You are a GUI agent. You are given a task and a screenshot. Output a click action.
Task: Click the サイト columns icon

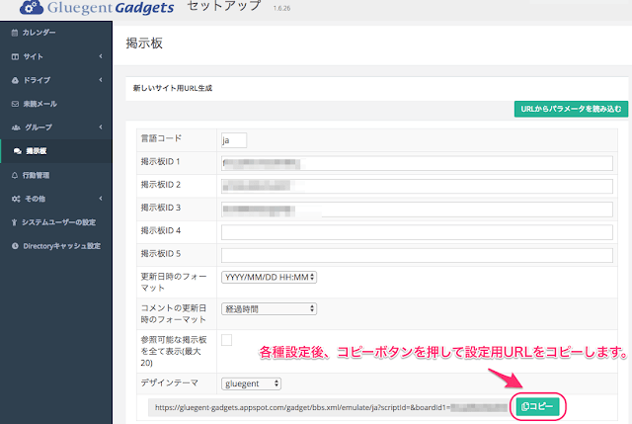coord(15,57)
